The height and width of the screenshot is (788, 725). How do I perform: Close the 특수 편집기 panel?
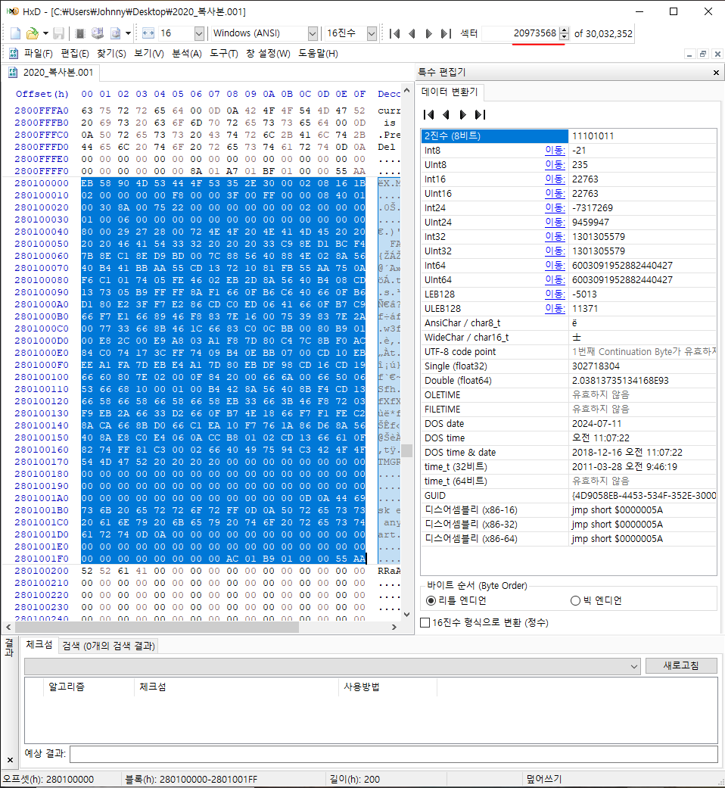(x=716, y=73)
